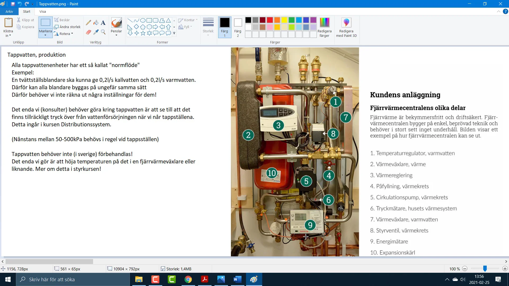The height and width of the screenshot is (286, 509).
Task: Expand the shapes gallery arrow
Action: (174, 33)
